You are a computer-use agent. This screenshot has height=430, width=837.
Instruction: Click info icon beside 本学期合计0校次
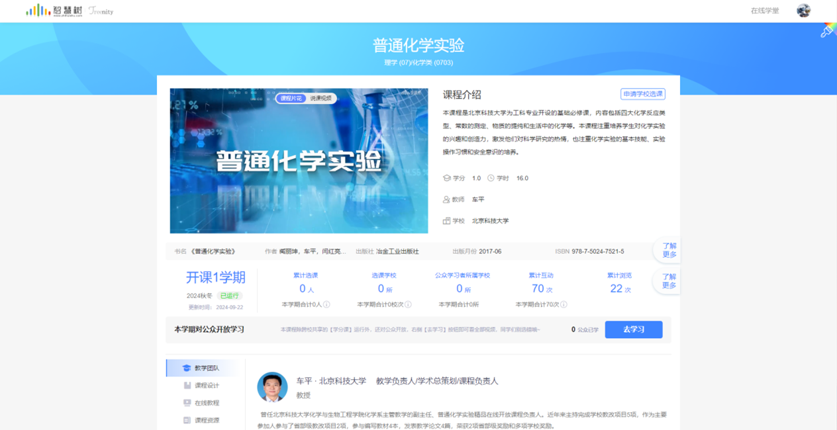(408, 305)
